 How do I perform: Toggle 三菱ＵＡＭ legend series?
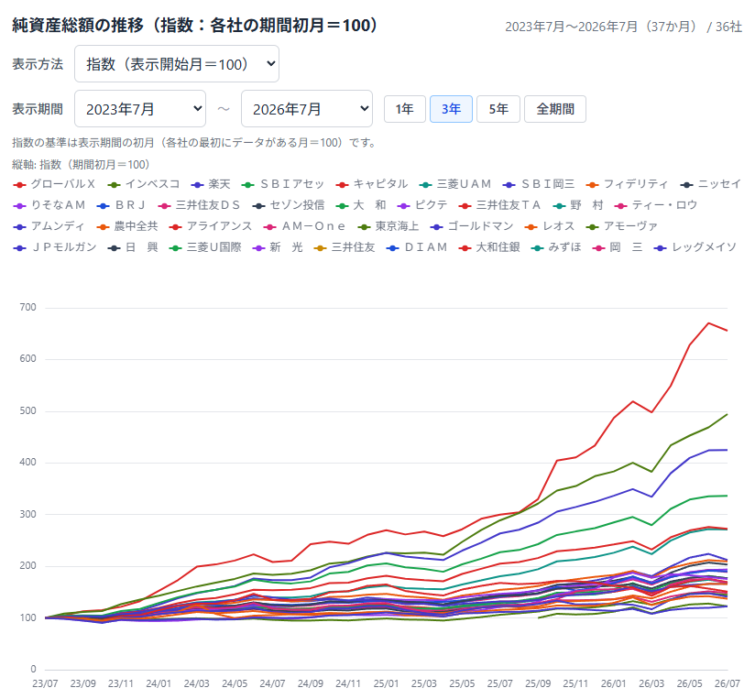(455, 184)
